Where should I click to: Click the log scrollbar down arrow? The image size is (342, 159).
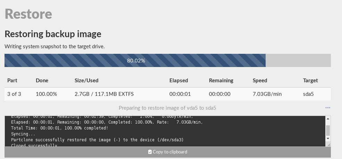point(328,139)
